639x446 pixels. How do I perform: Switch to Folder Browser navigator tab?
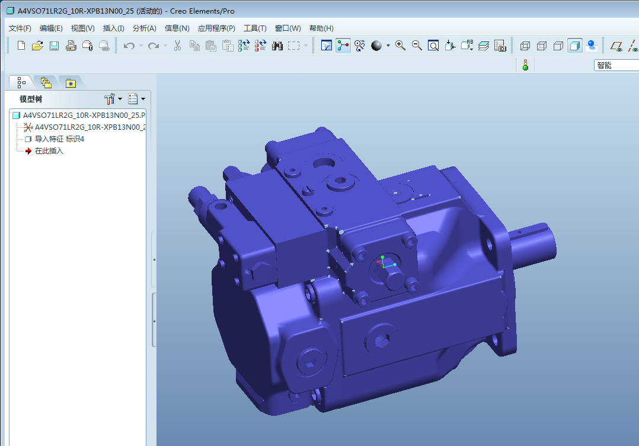pos(46,82)
